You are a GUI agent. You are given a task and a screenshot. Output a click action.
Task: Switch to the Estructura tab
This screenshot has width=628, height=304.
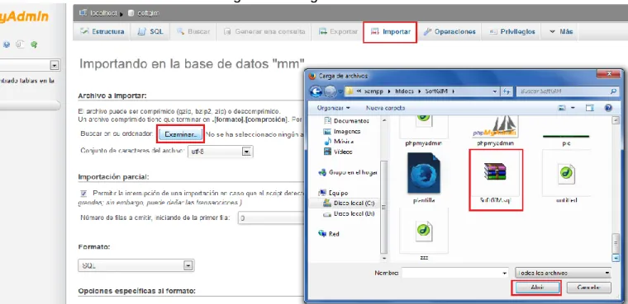coord(102,31)
